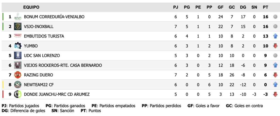280x116 pixels.
Task: Open the VIEJOS ROCKEROS-RTE. CASA BERNARDO team name
Action: tap(63, 65)
